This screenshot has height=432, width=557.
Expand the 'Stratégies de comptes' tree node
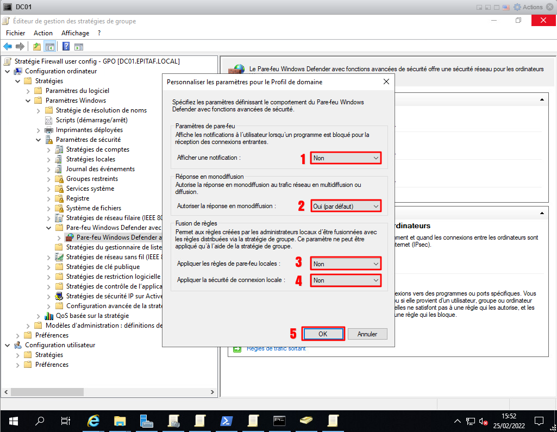[x=48, y=149]
